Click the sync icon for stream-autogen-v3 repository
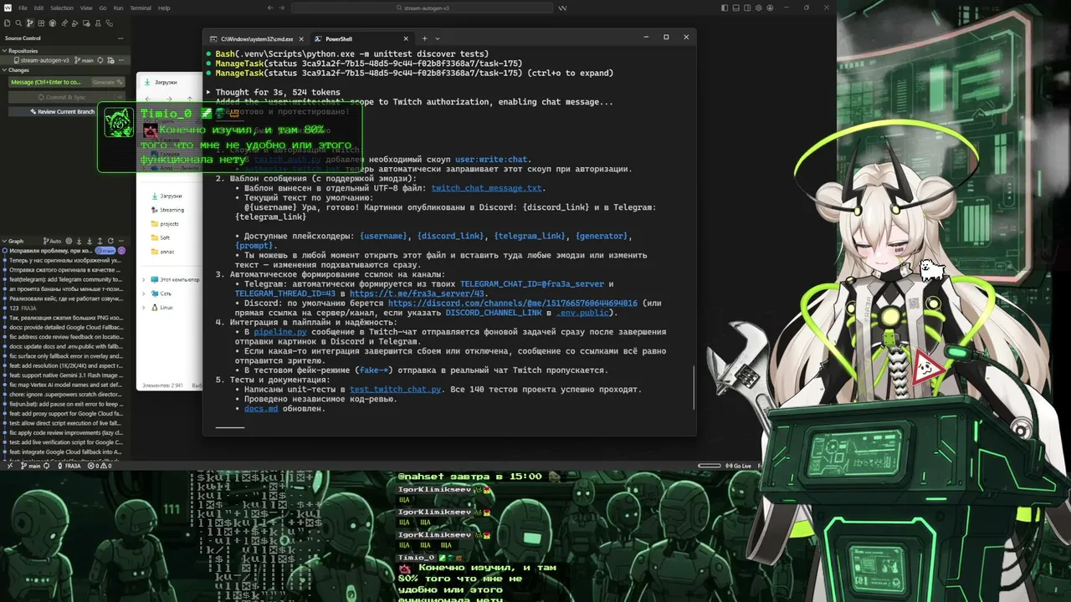This screenshot has height=602, width=1071. coord(100,60)
